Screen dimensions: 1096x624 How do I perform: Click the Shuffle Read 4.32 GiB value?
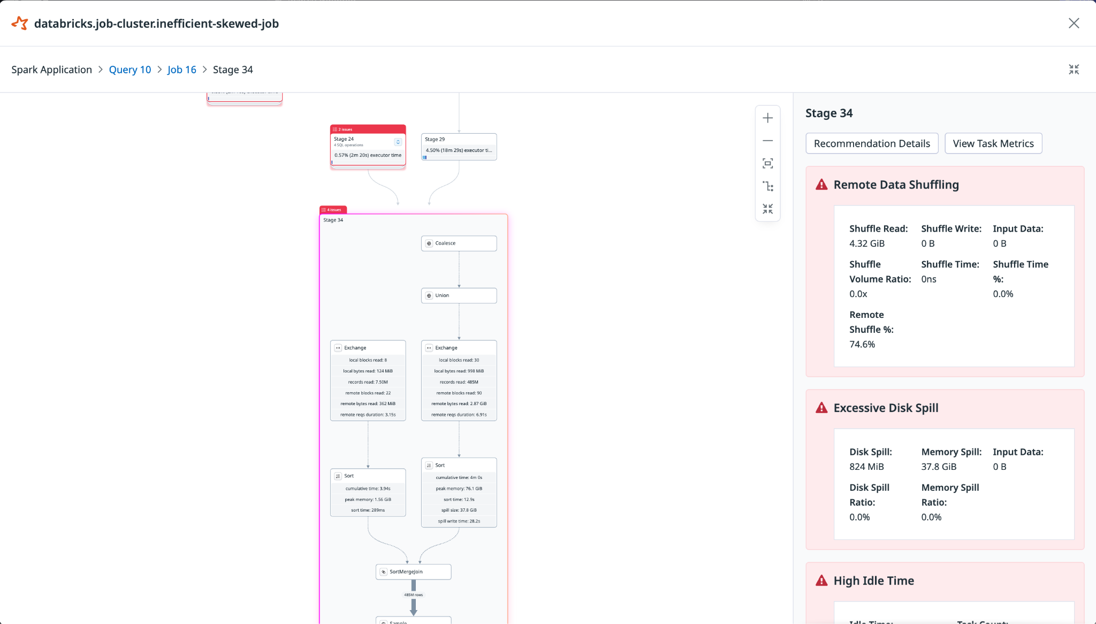[x=867, y=243]
